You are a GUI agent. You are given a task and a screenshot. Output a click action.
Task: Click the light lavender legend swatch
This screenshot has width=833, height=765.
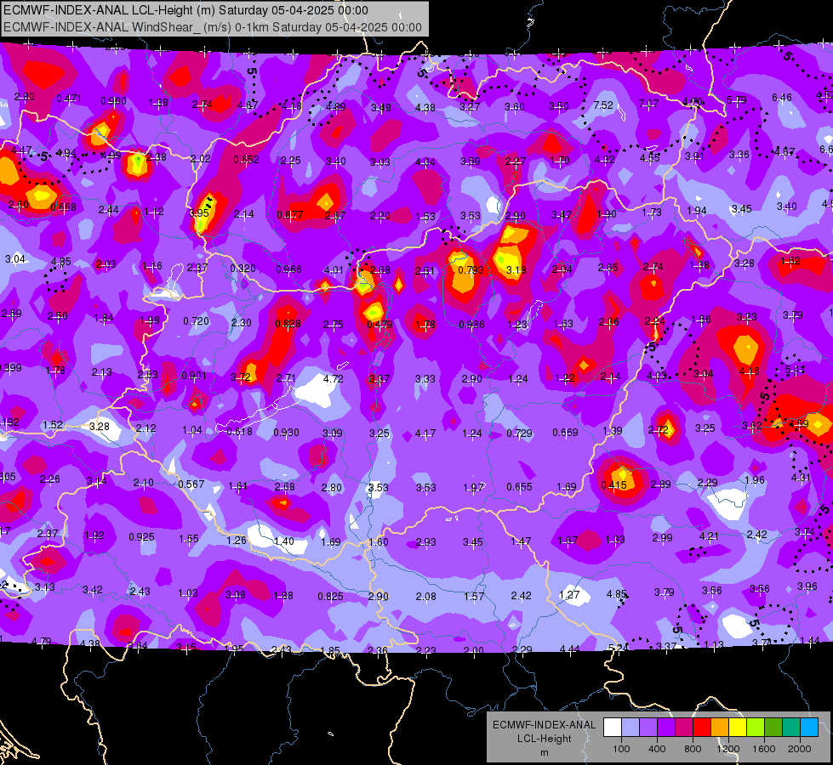coord(630,728)
